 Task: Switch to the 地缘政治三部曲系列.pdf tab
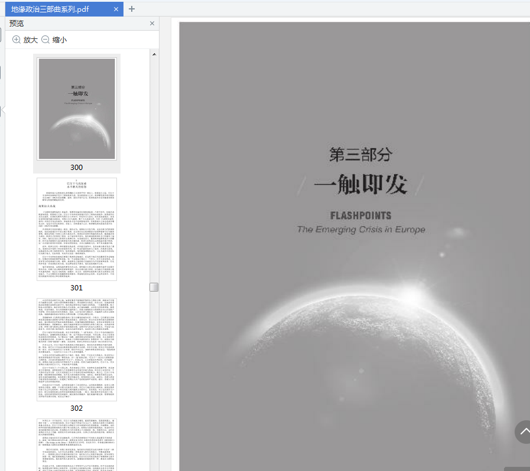click(x=64, y=9)
